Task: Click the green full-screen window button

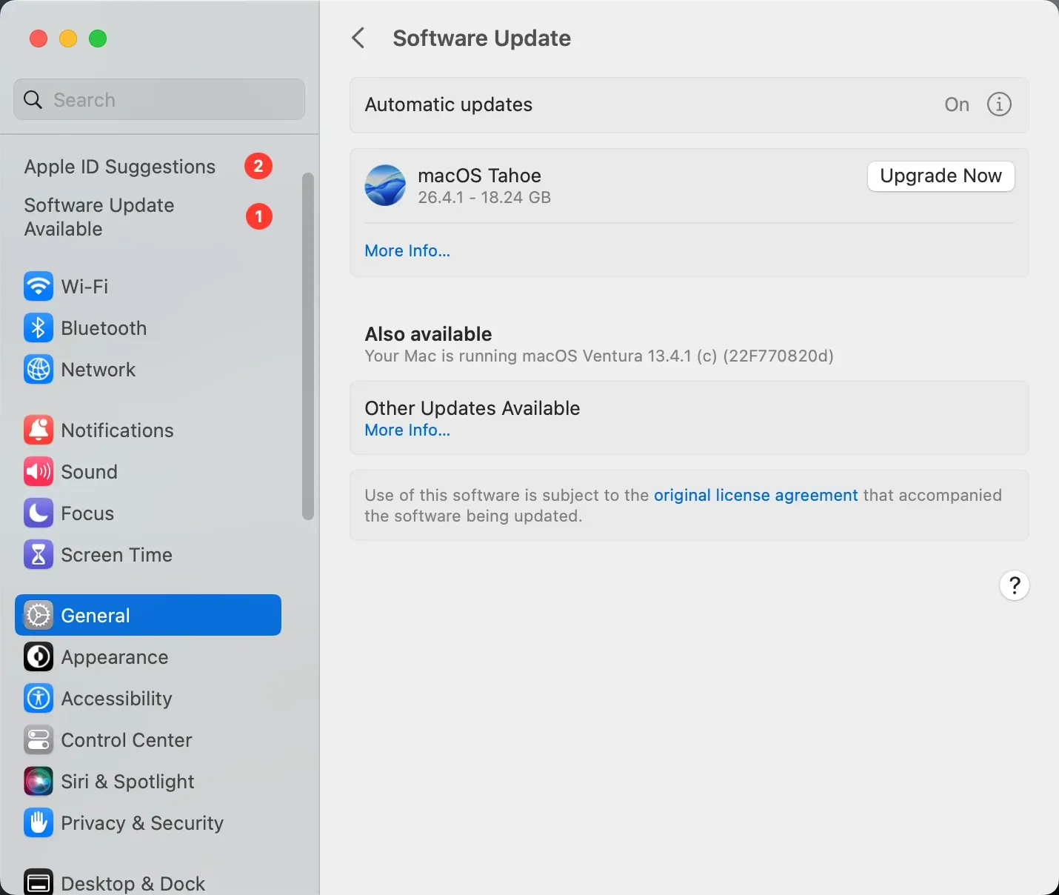Action: tap(98, 39)
